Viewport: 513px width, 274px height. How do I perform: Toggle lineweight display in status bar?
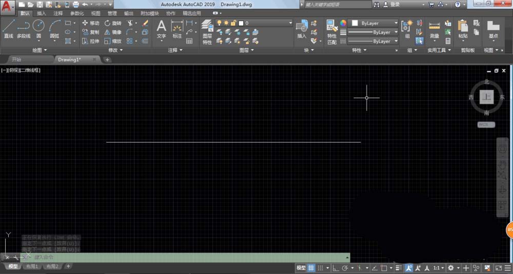pos(398,268)
